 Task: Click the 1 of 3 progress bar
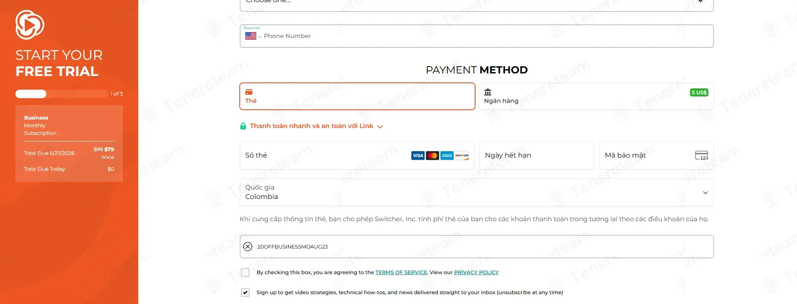click(x=62, y=94)
